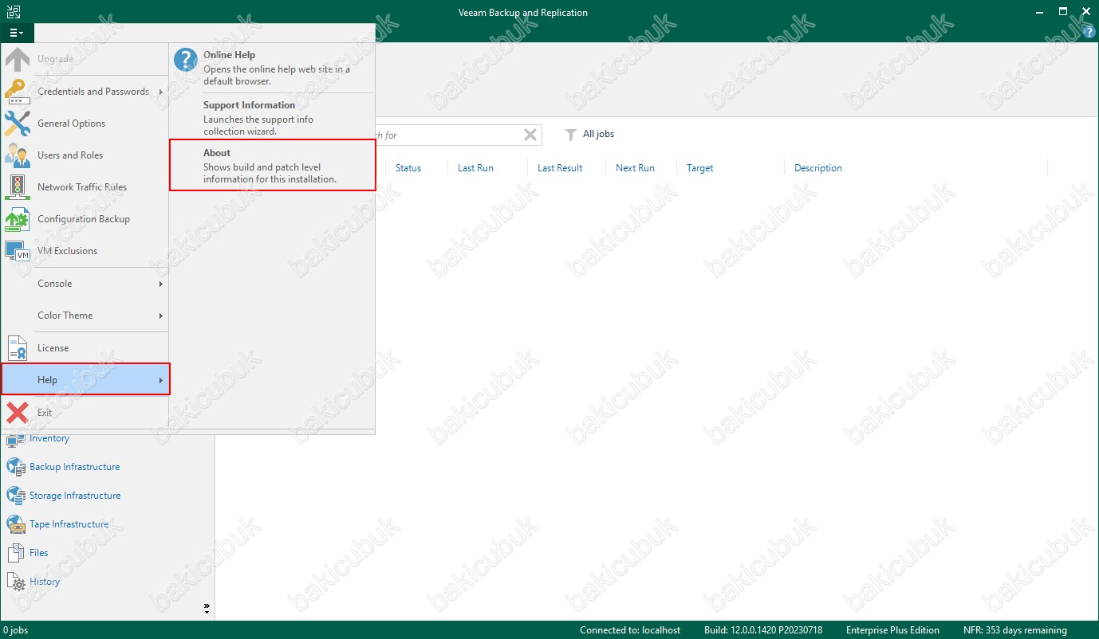This screenshot has width=1099, height=639.
Task: Go to the Inventory view
Action: click(x=49, y=439)
